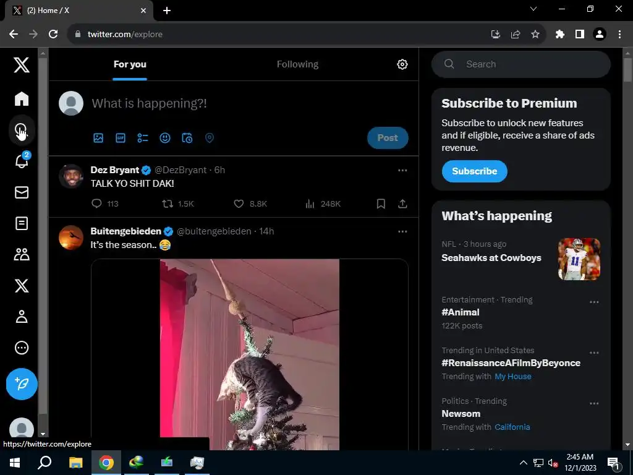Screen dimensions: 633x475
Task: Open California trending link
Action: pos(512,427)
